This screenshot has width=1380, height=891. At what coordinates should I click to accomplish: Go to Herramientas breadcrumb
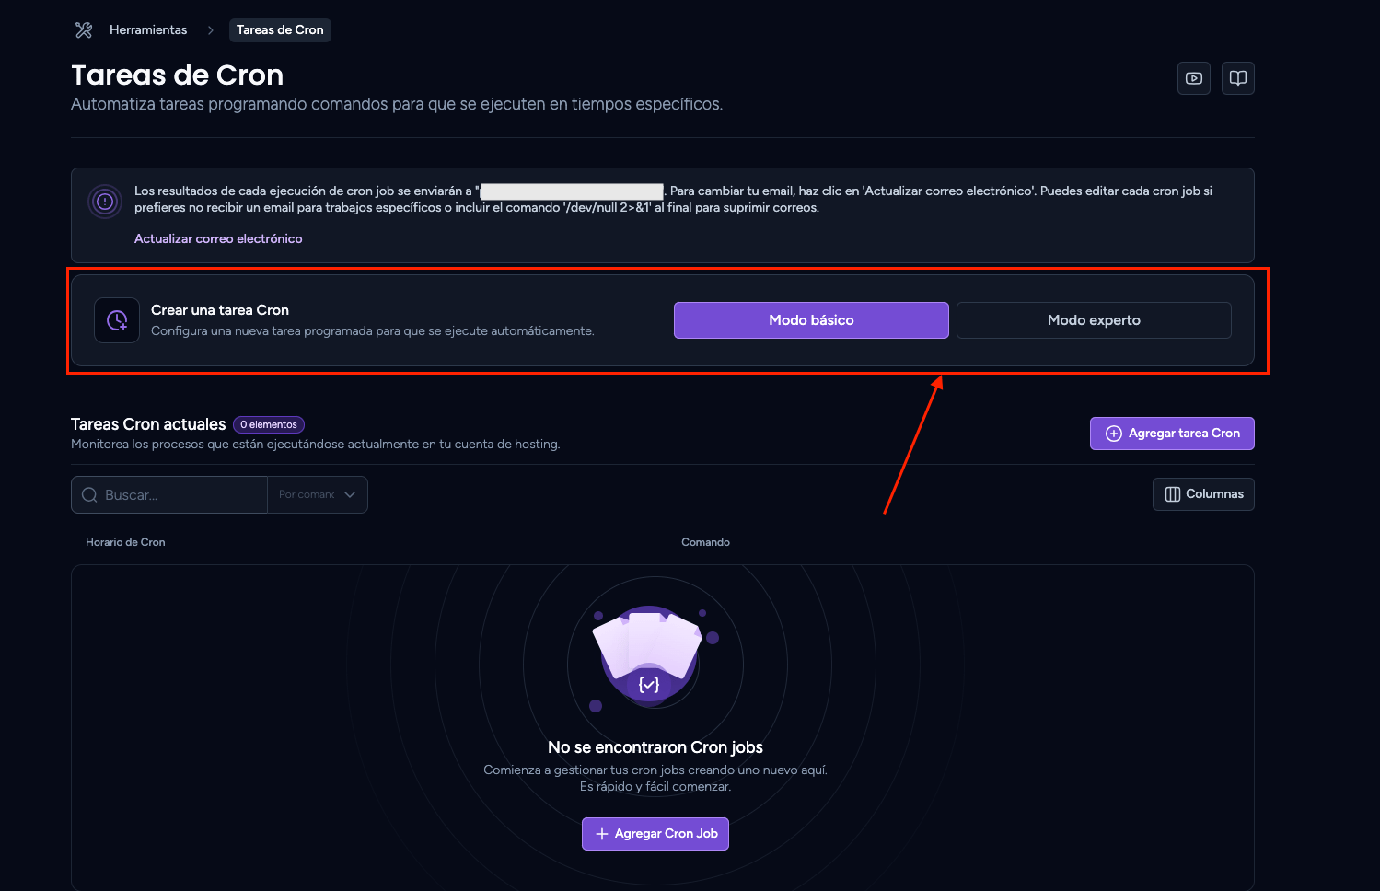(148, 30)
